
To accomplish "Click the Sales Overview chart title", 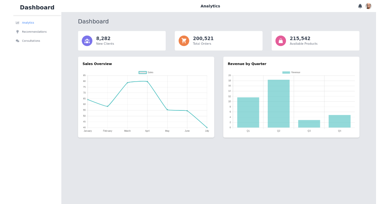I will [x=97, y=63].
